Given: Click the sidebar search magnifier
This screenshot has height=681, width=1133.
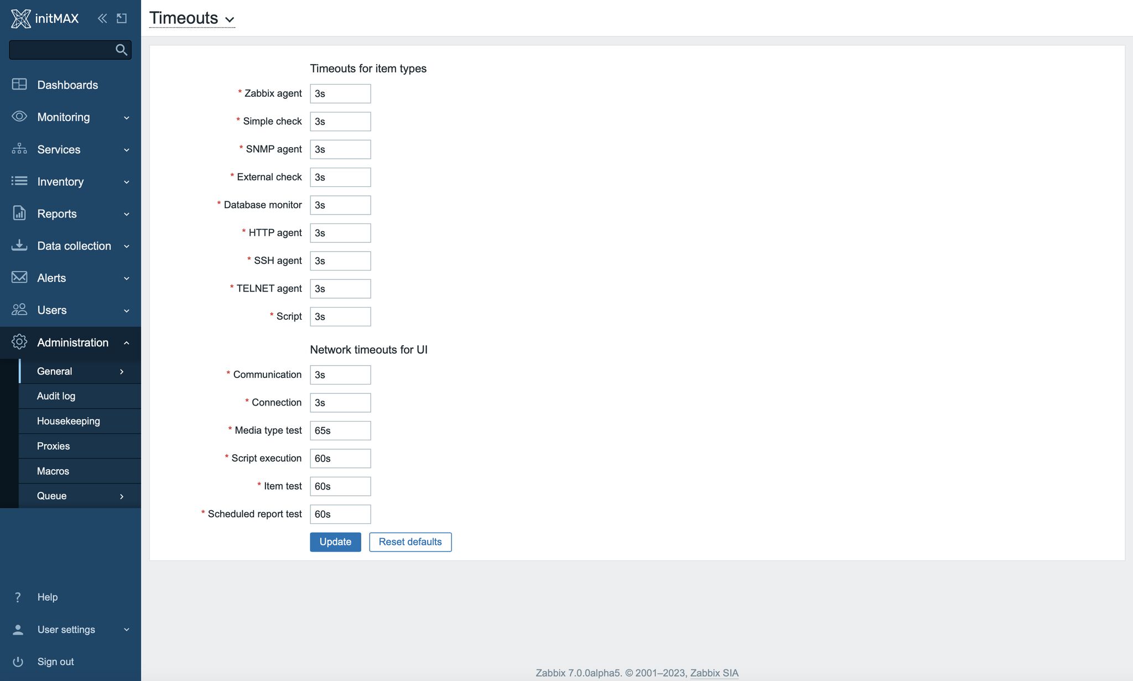Looking at the screenshot, I should click(x=121, y=50).
